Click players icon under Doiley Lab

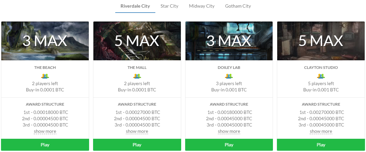(x=229, y=76)
